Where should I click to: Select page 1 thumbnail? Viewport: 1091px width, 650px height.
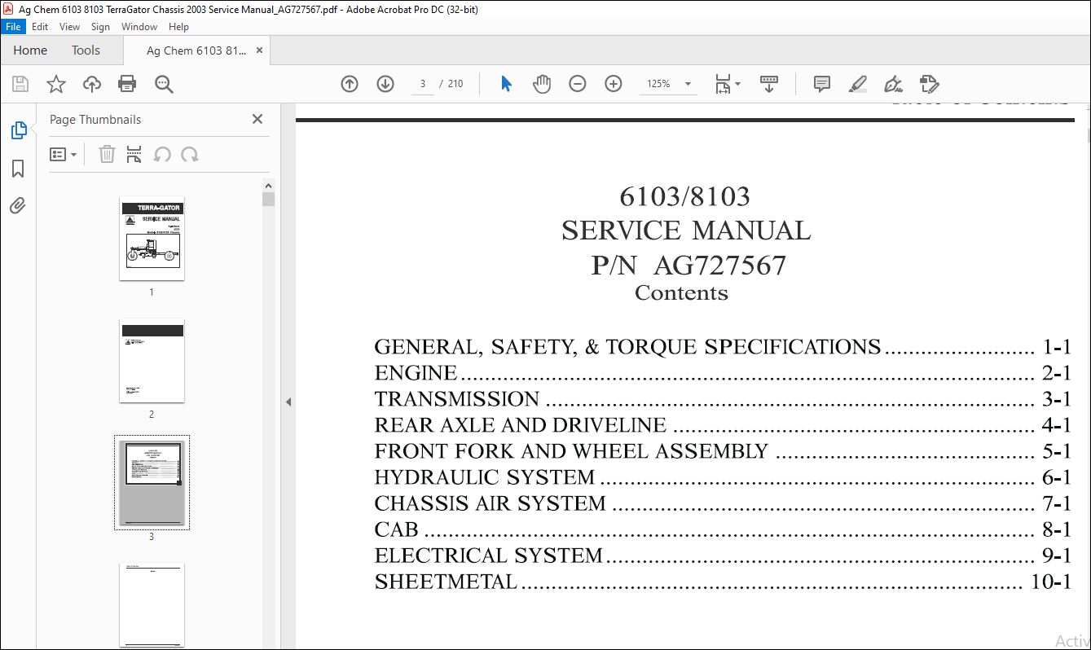coord(152,239)
